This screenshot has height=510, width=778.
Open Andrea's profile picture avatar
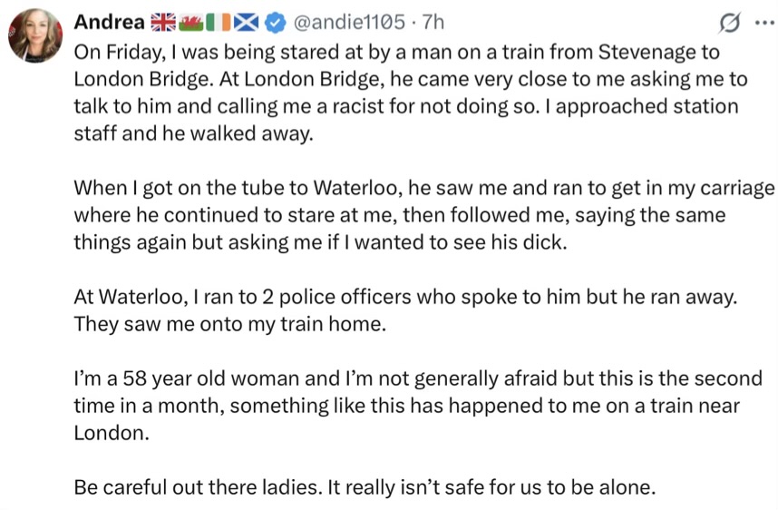(x=35, y=36)
